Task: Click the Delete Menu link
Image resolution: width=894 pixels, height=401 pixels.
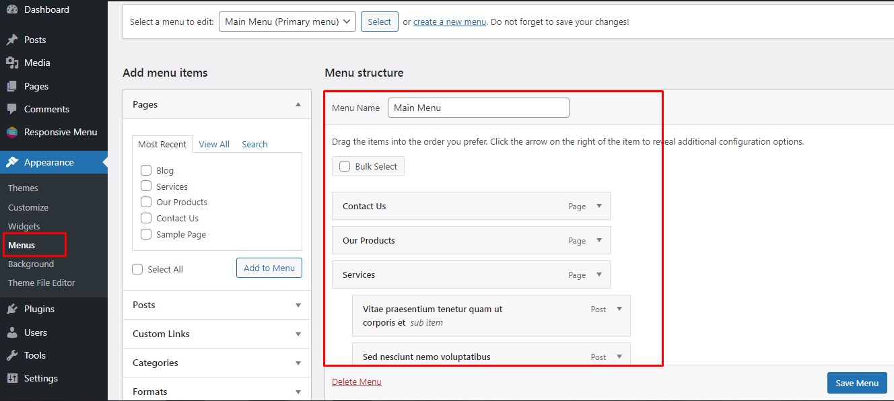Action: tap(356, 382)
